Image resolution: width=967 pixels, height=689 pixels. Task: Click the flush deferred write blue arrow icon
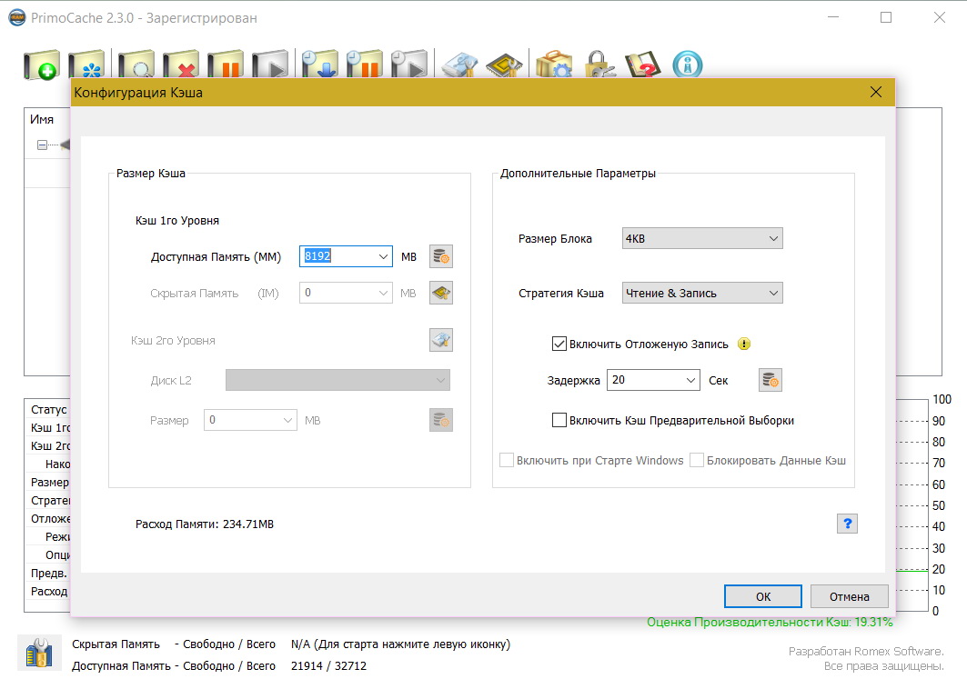[x=320, y=65]
